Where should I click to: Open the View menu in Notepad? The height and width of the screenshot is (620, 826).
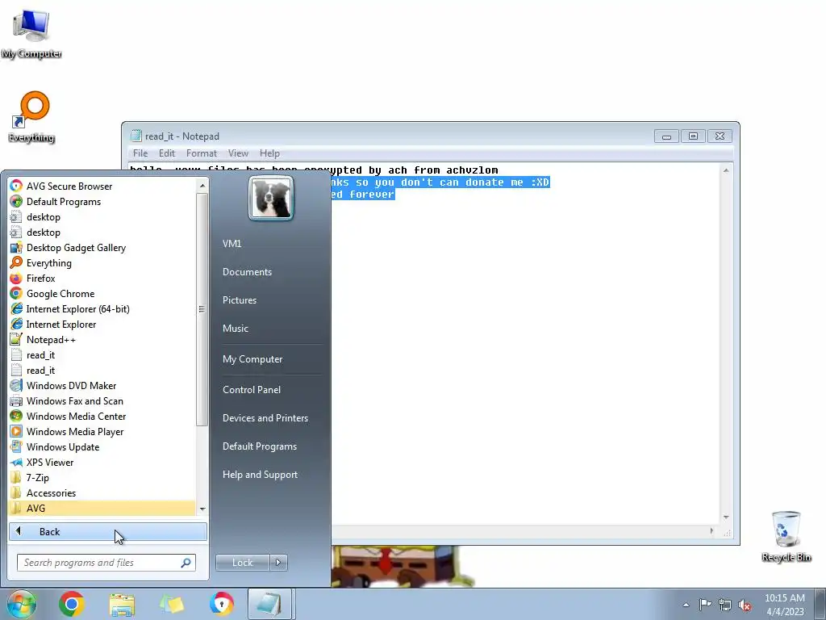point(238,153)
